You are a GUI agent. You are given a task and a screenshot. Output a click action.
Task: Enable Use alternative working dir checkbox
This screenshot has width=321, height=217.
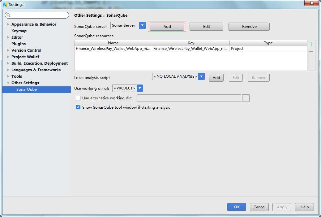[78, 98]
